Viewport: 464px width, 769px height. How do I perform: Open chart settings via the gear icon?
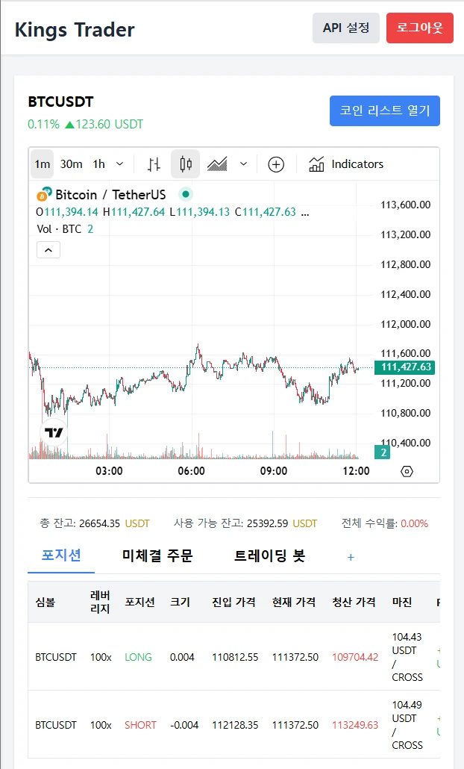coord(407,470)
